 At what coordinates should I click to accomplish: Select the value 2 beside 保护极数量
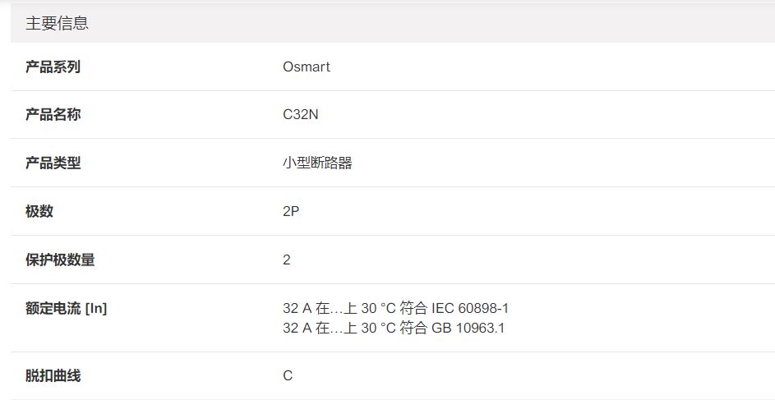287,260
